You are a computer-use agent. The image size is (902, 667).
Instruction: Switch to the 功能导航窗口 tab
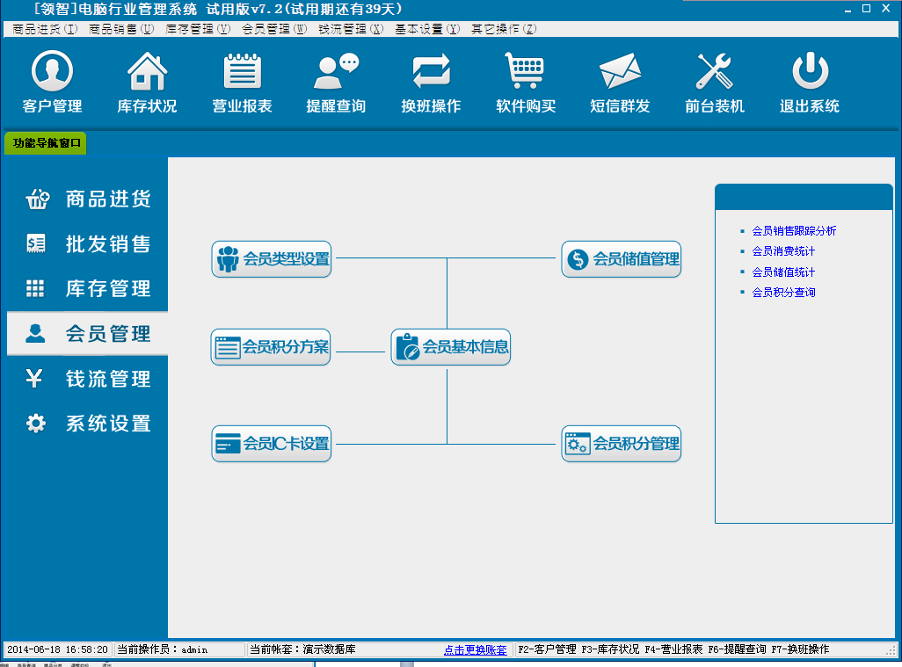pyautogui.click(x=47, y=142)
